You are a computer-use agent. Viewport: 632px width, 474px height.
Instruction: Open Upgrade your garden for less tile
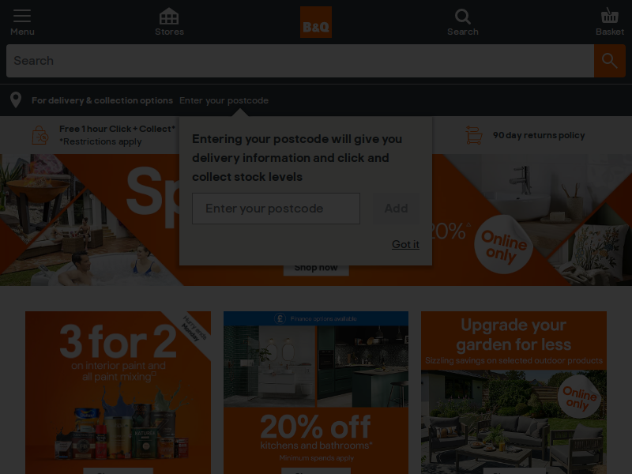[x=514, y=393]
